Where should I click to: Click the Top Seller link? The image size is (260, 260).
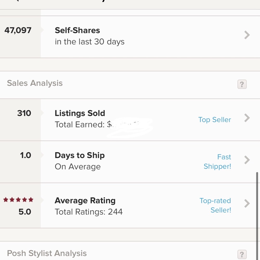[214, 120]
